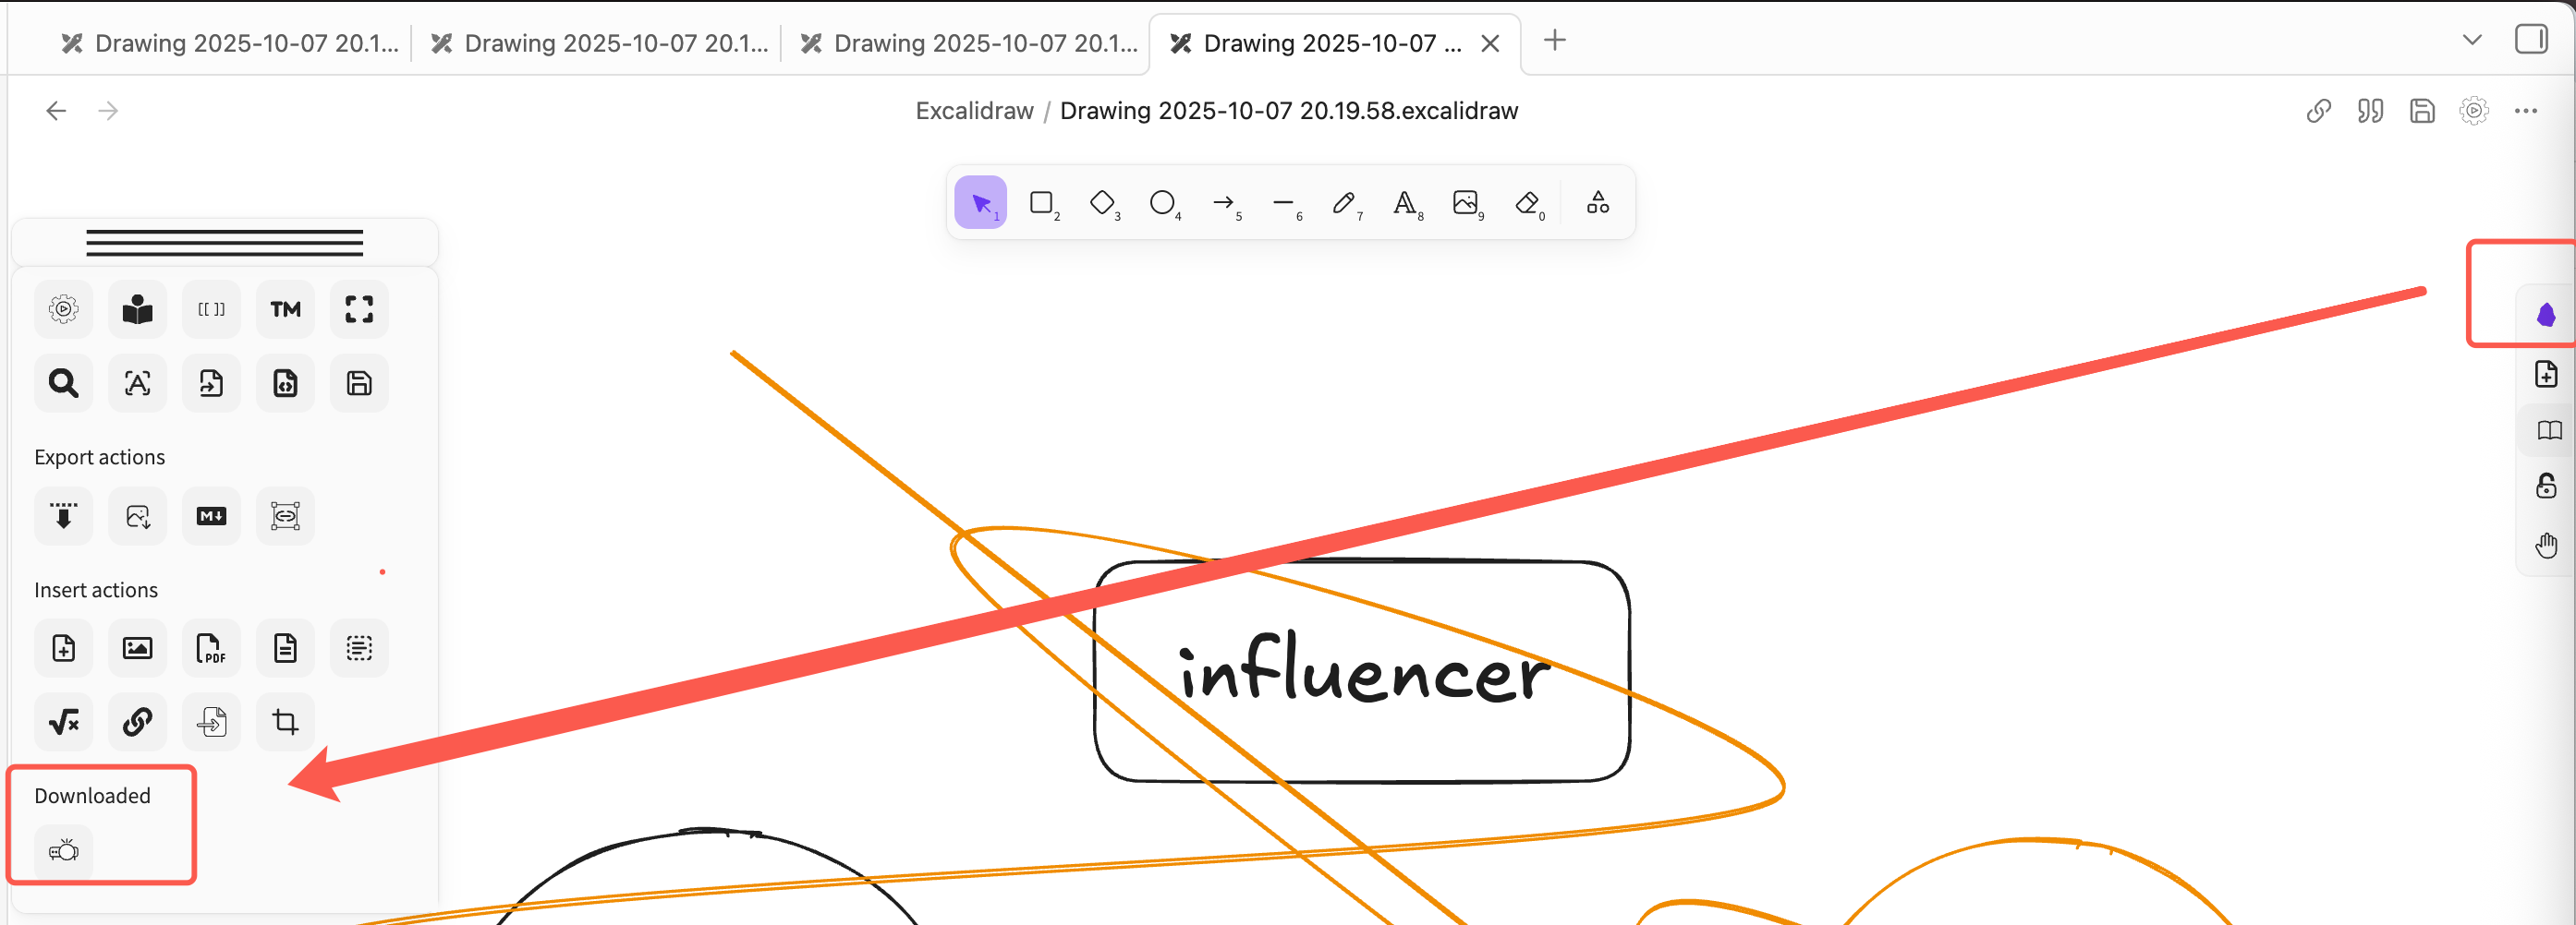
Task: Click the quotation marks icon in the header
Action: (2370, 111)
